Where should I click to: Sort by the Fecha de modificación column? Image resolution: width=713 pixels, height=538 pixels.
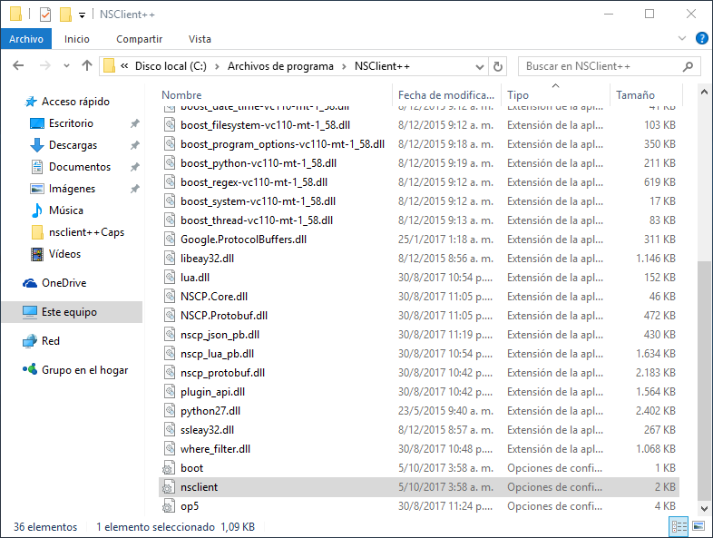point(446,94)
